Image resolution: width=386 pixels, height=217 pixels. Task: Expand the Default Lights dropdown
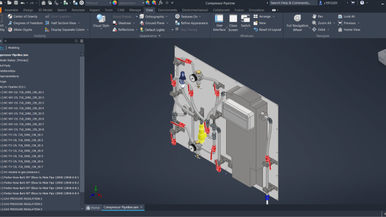click(172, 30)
